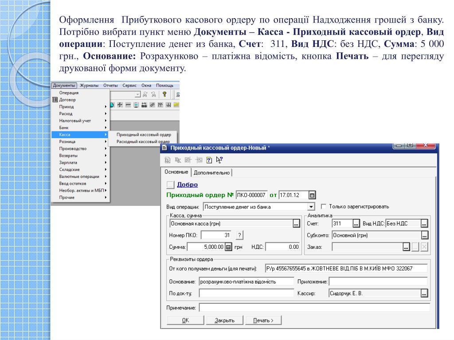
Task: Click the context help cursor icon in dialog
Action: click(x=219, y=160)
